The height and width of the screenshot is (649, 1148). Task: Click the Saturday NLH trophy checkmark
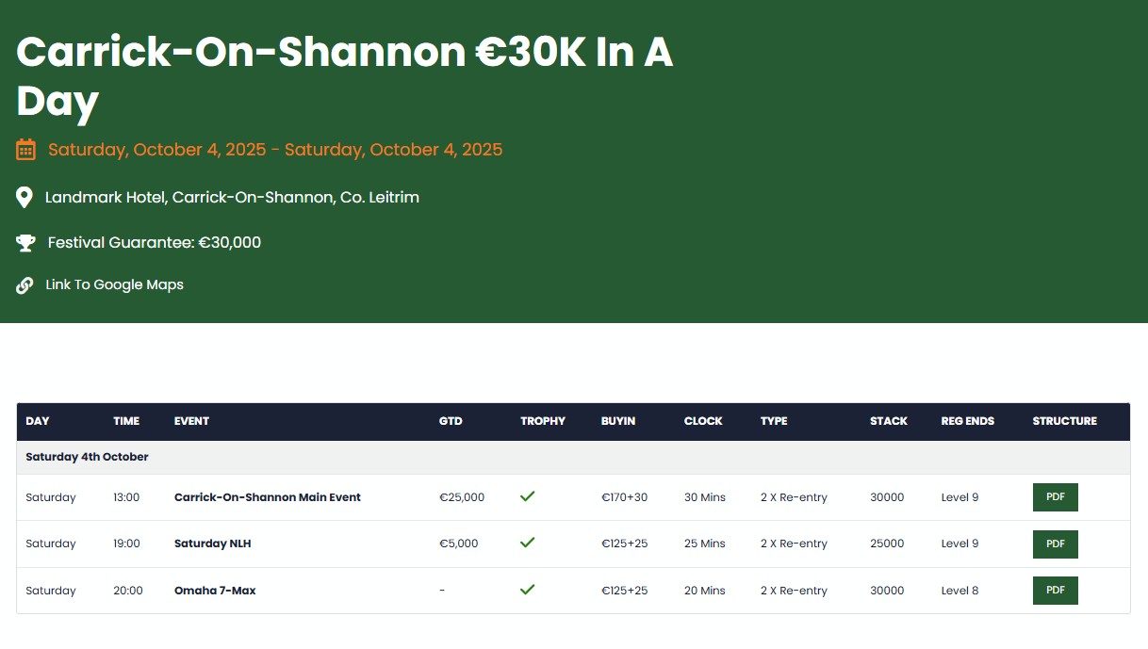pos(528,543)
